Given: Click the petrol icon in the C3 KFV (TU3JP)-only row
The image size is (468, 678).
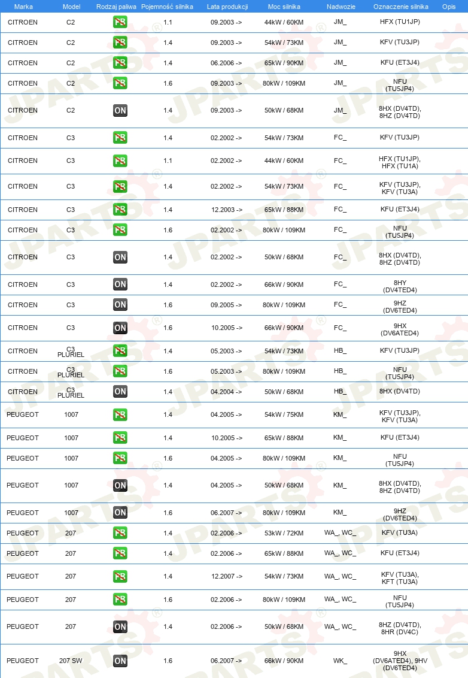Looking at the screenshot, I should (x=120, y=138).
